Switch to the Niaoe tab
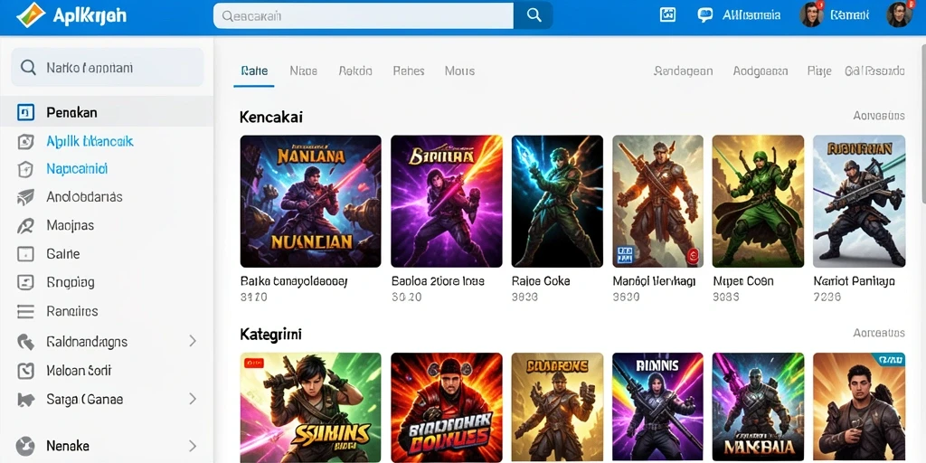The image size is (926, 463). coord(304,71)
